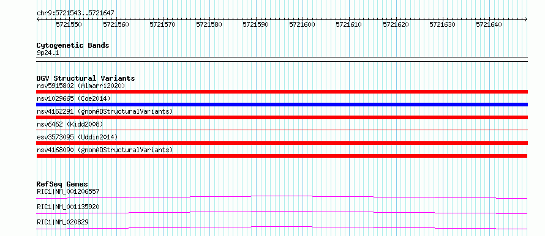
Task: Select the red bar under nsv4162291
Action: coord(282,117)
